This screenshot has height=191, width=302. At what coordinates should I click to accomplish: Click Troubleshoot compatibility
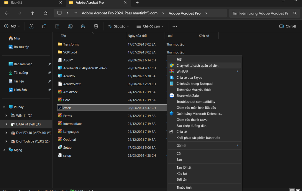tap(204, 102)
